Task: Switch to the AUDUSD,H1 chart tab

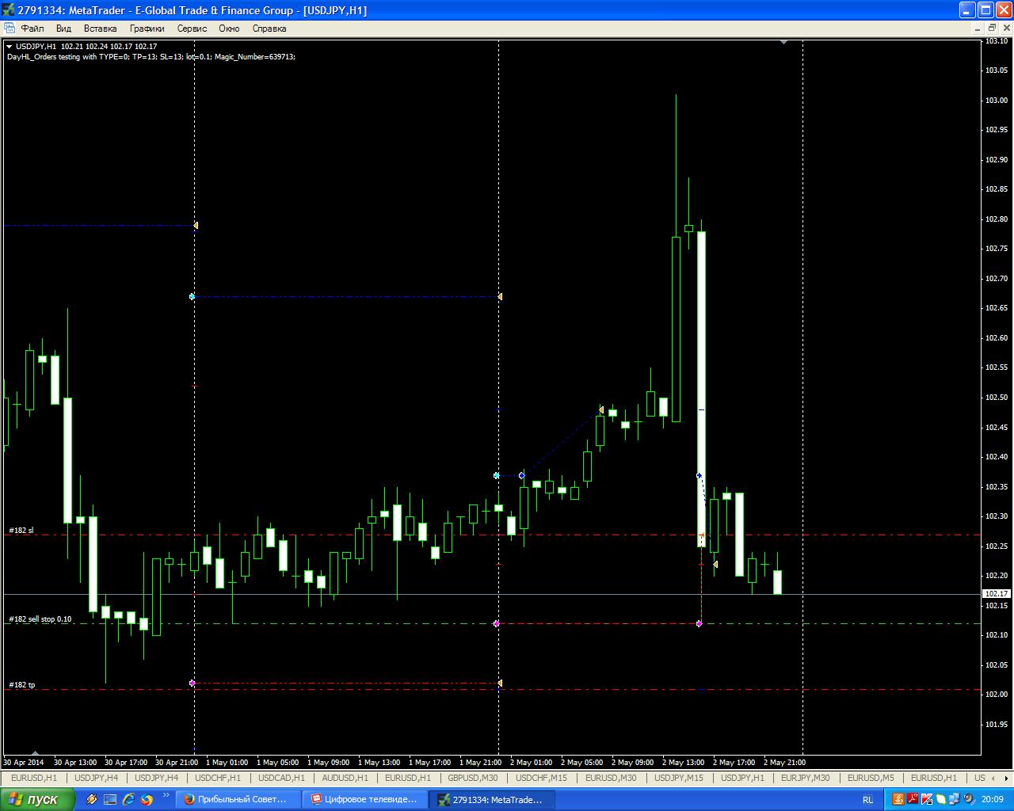Action: (x=345, y=778)
